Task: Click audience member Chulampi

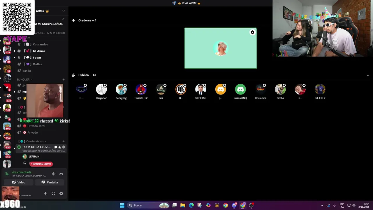Action: (x=260, y=92)
